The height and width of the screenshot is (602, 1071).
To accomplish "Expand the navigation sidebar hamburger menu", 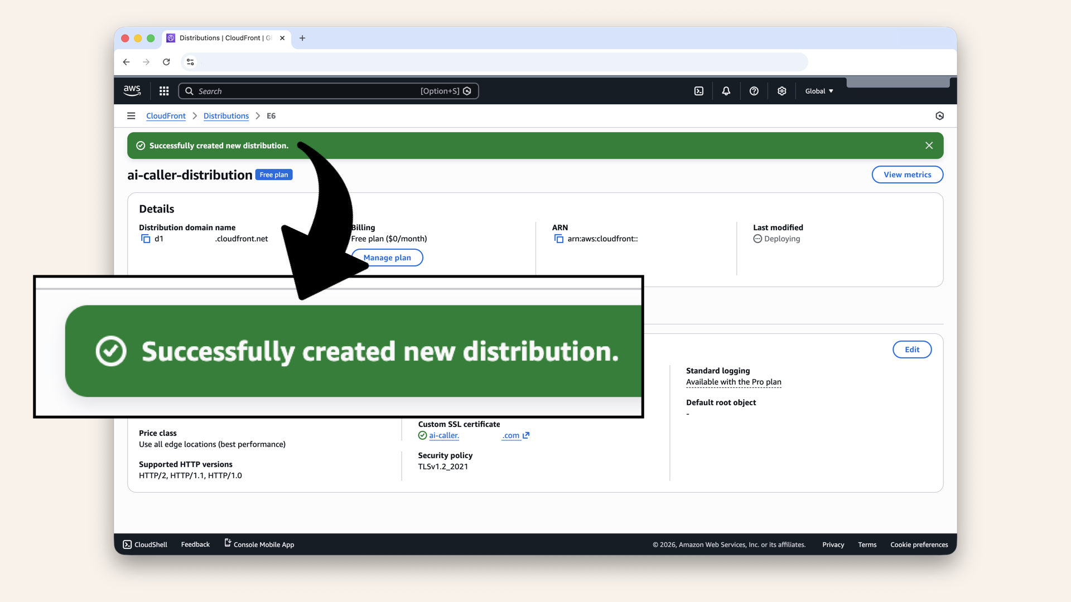I will [x=131, y=116].
